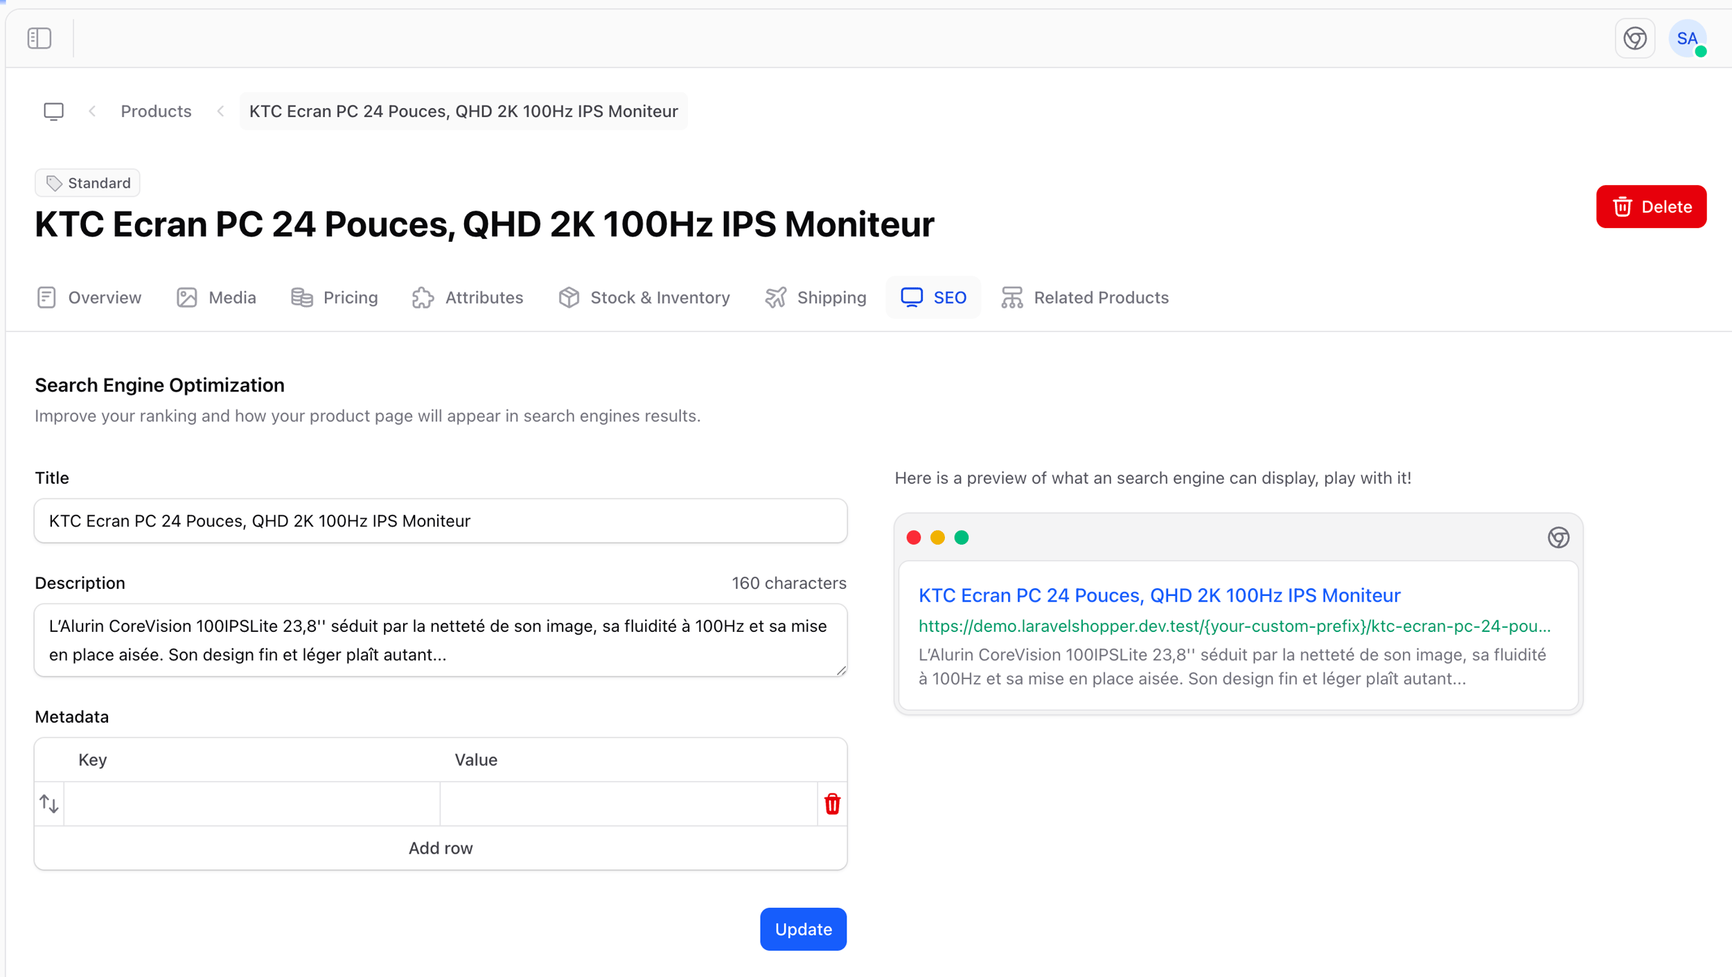Delete the metadata row with trash icon
Image resolution: width=1732 pixels, height=977 pixels.
[832, 804]
